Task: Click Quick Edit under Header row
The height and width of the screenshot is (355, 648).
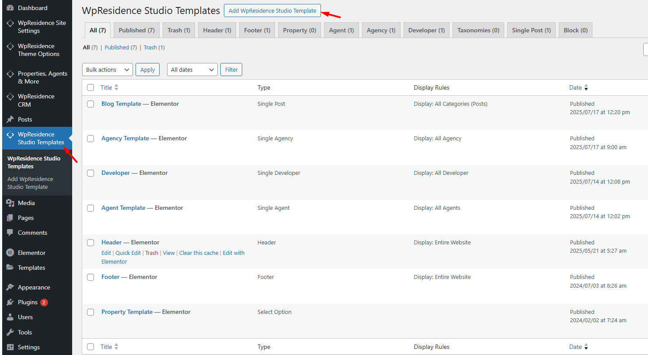Action: pos(128,253)
